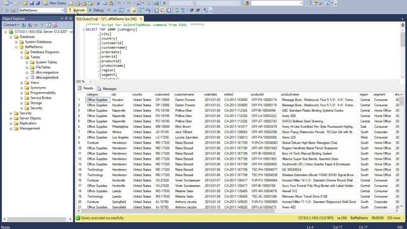Click the Disconnect icon in Object Explorer
407x229 pixels.
[x=30, y=25]
